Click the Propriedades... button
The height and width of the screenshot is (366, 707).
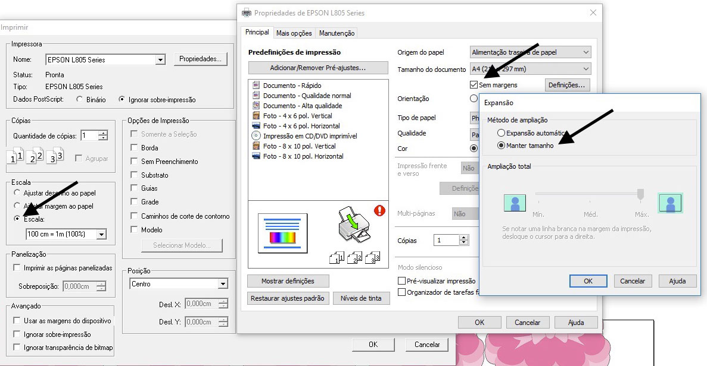coord(200,59)
